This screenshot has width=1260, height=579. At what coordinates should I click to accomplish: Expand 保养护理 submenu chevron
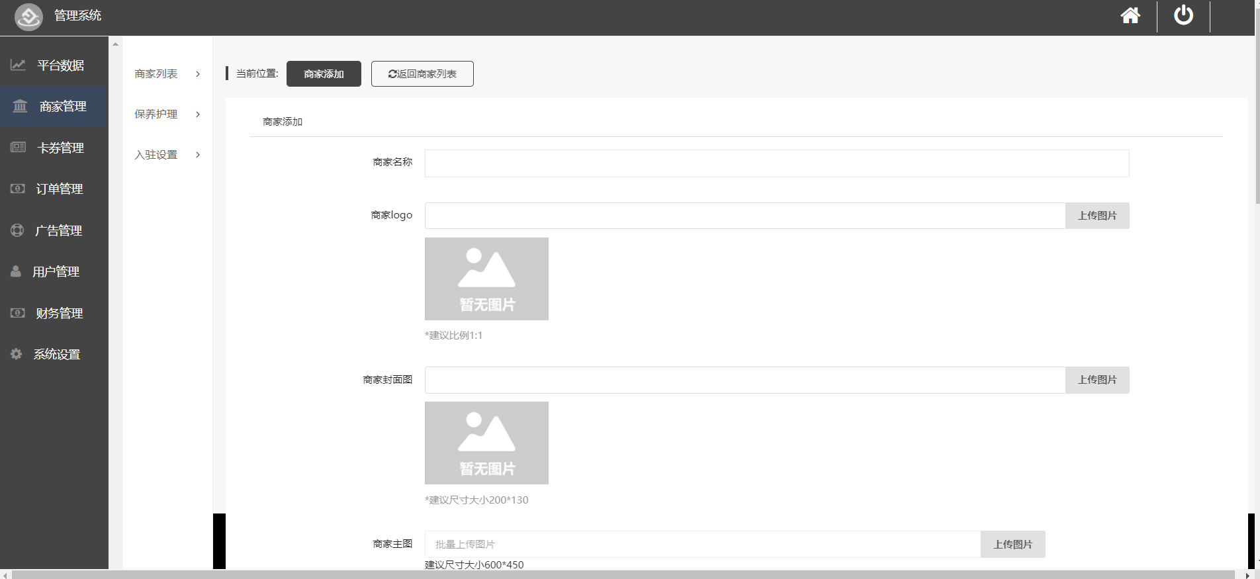click(x=198, y=114)
